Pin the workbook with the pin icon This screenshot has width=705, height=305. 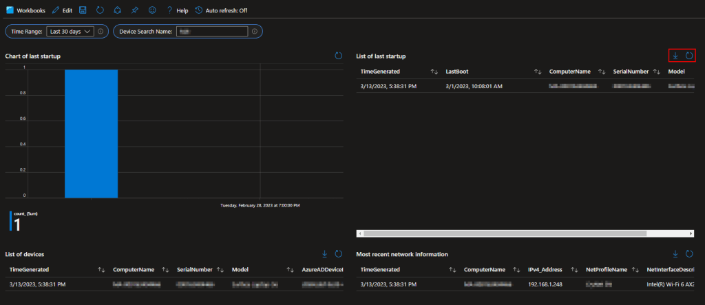[135, 10]
